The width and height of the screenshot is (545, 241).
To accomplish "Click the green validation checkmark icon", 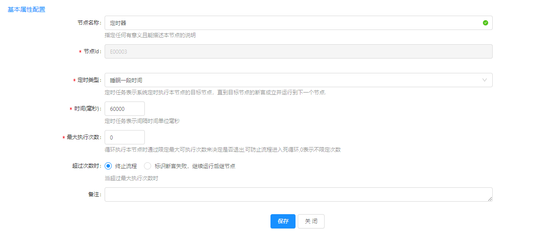I will 485,23.
